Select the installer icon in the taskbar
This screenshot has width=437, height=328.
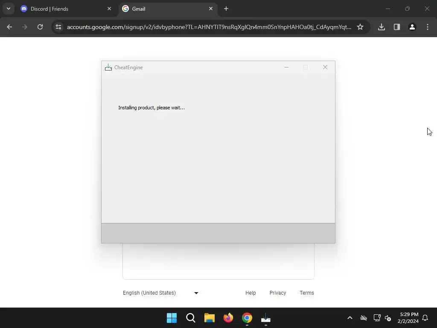[x=266, y=318]
